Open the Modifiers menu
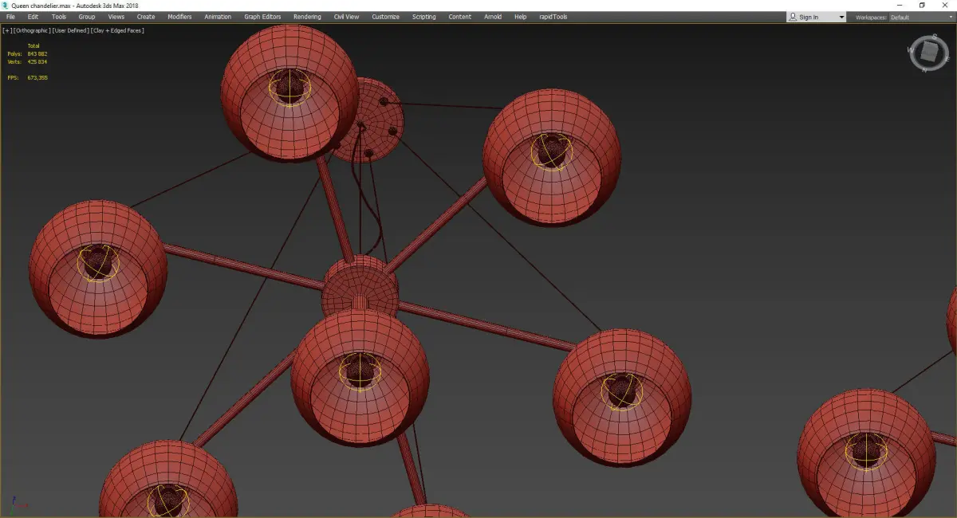957x518 pixels. 179,17
